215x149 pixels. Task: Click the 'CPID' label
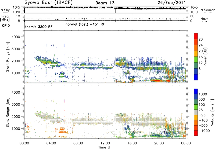pyautogui.click(x=6, y=26)
